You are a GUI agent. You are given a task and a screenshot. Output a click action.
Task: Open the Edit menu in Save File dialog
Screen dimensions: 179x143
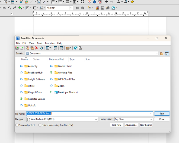24,43
